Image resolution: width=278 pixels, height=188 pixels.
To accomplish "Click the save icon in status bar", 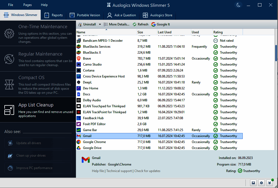I will pos(253,183).
